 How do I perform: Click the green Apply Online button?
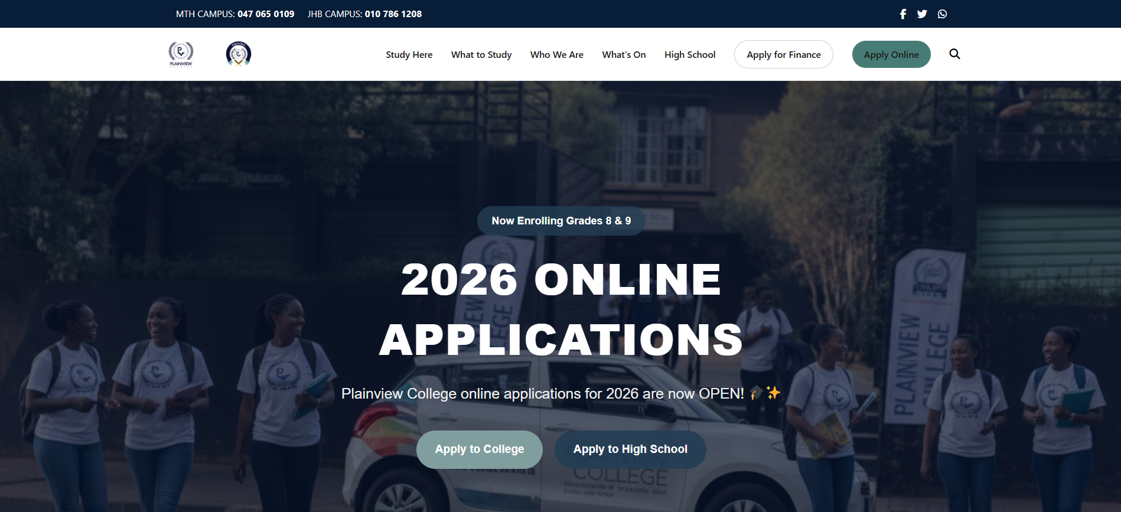pyautogui.click(x=891, y=54)
